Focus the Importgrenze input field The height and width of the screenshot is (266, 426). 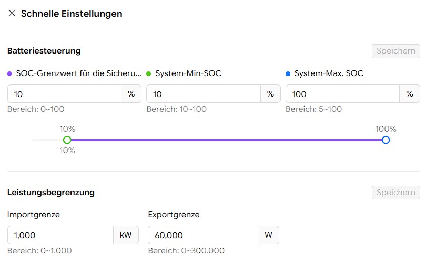coord(60,235)
